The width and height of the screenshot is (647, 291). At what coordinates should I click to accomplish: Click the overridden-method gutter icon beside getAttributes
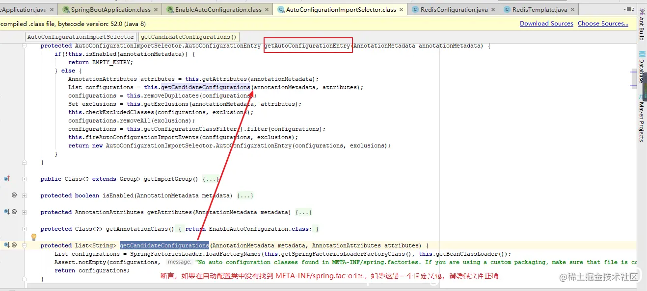[7, 212]
